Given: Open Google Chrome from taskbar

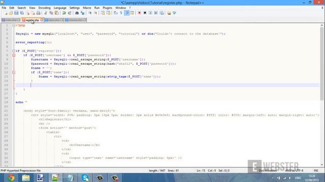Looking at the screenshot, I should click(11, 177).
